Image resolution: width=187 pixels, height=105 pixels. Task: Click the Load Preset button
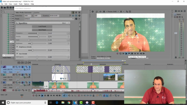(42, 27)
